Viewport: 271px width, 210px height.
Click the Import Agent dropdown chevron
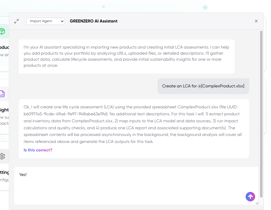coord(62,21)
